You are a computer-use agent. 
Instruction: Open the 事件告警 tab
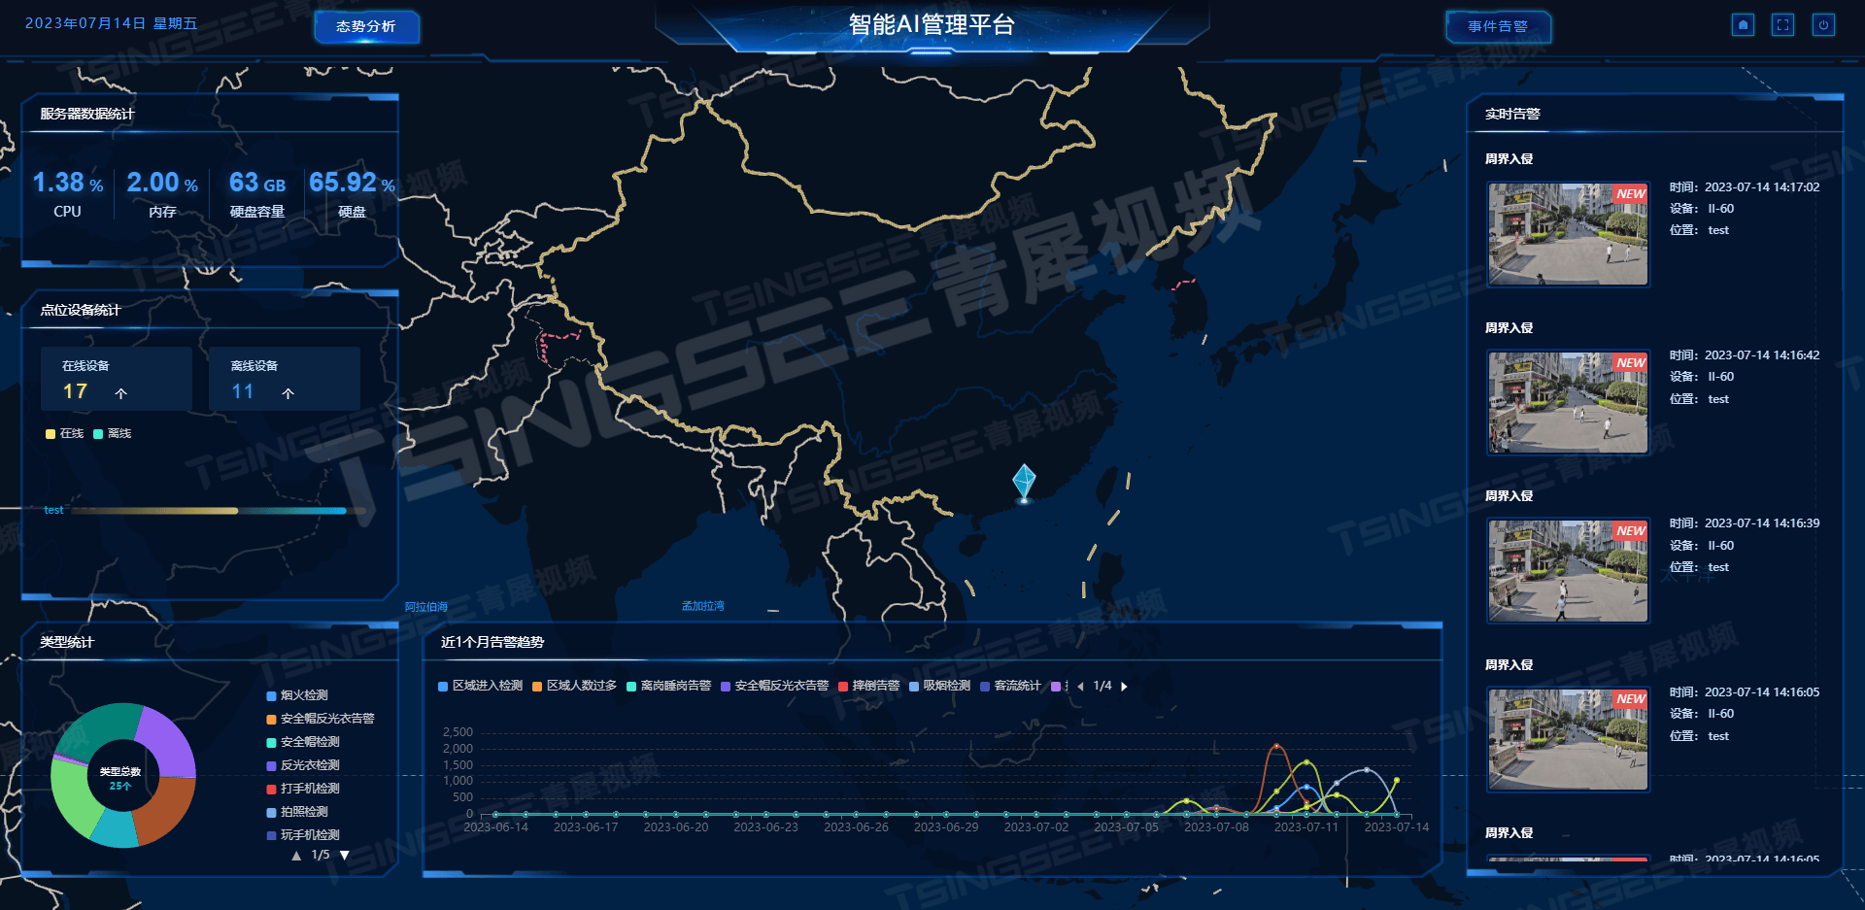coord(1498,26)
